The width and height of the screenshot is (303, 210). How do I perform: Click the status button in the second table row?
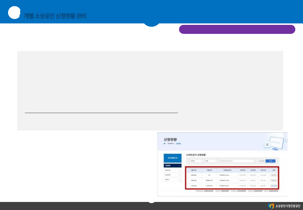pyautogui.click(x=273, y=180)
